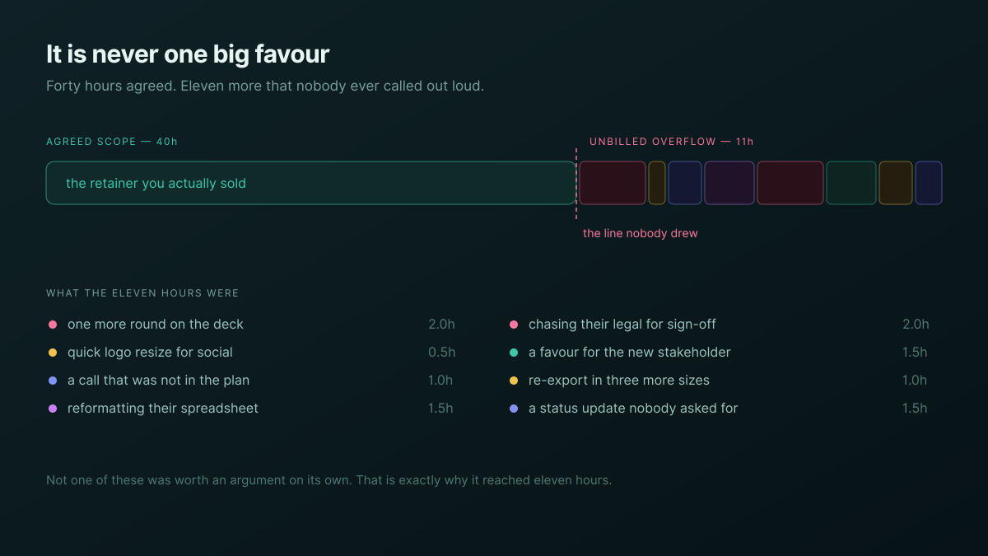Select the green dot beside the stakeholder favour row

coord(514,353)
